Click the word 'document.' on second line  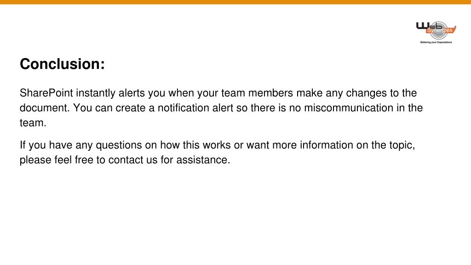point(45,108)
